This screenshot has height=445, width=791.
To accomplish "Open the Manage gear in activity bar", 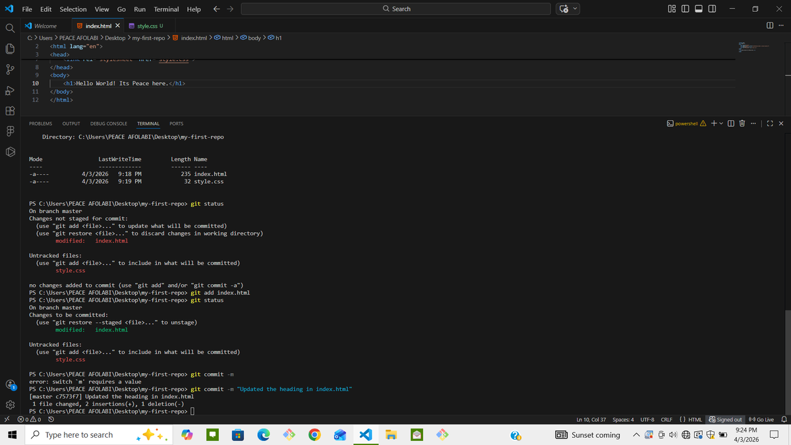I will point(9,405).
